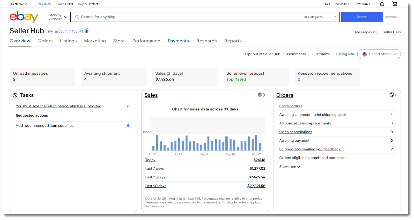Open the shopping cart
This screenshot has width=414, height=220.
pos(395,4)
